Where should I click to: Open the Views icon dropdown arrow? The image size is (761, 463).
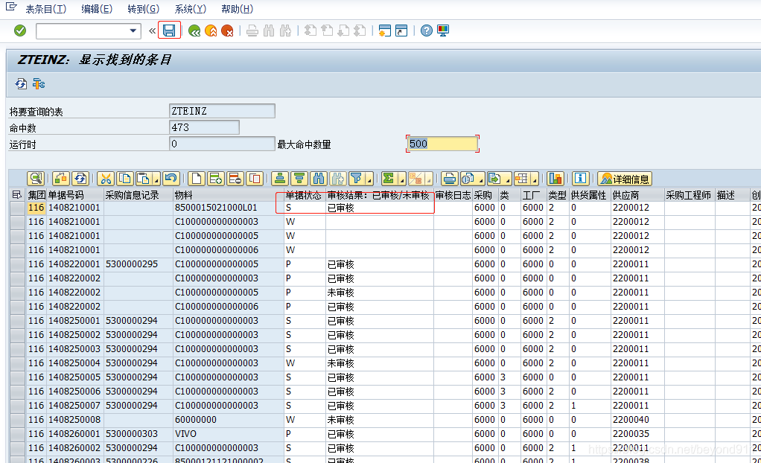click(481, 179)
